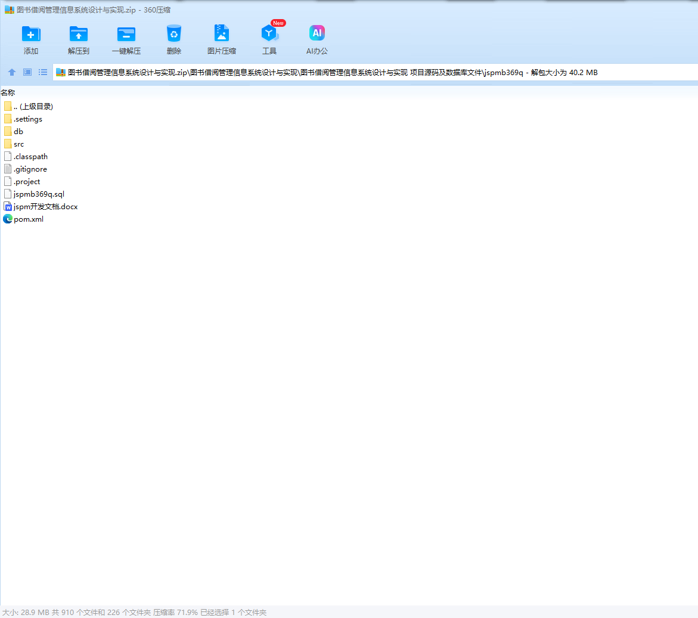The height and width of the screenshot is (618, 698).
Task: Click the 一键解压 one-click extract icon
Action: pos(126,34)
